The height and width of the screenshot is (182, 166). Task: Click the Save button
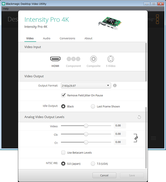coord(132,175)
